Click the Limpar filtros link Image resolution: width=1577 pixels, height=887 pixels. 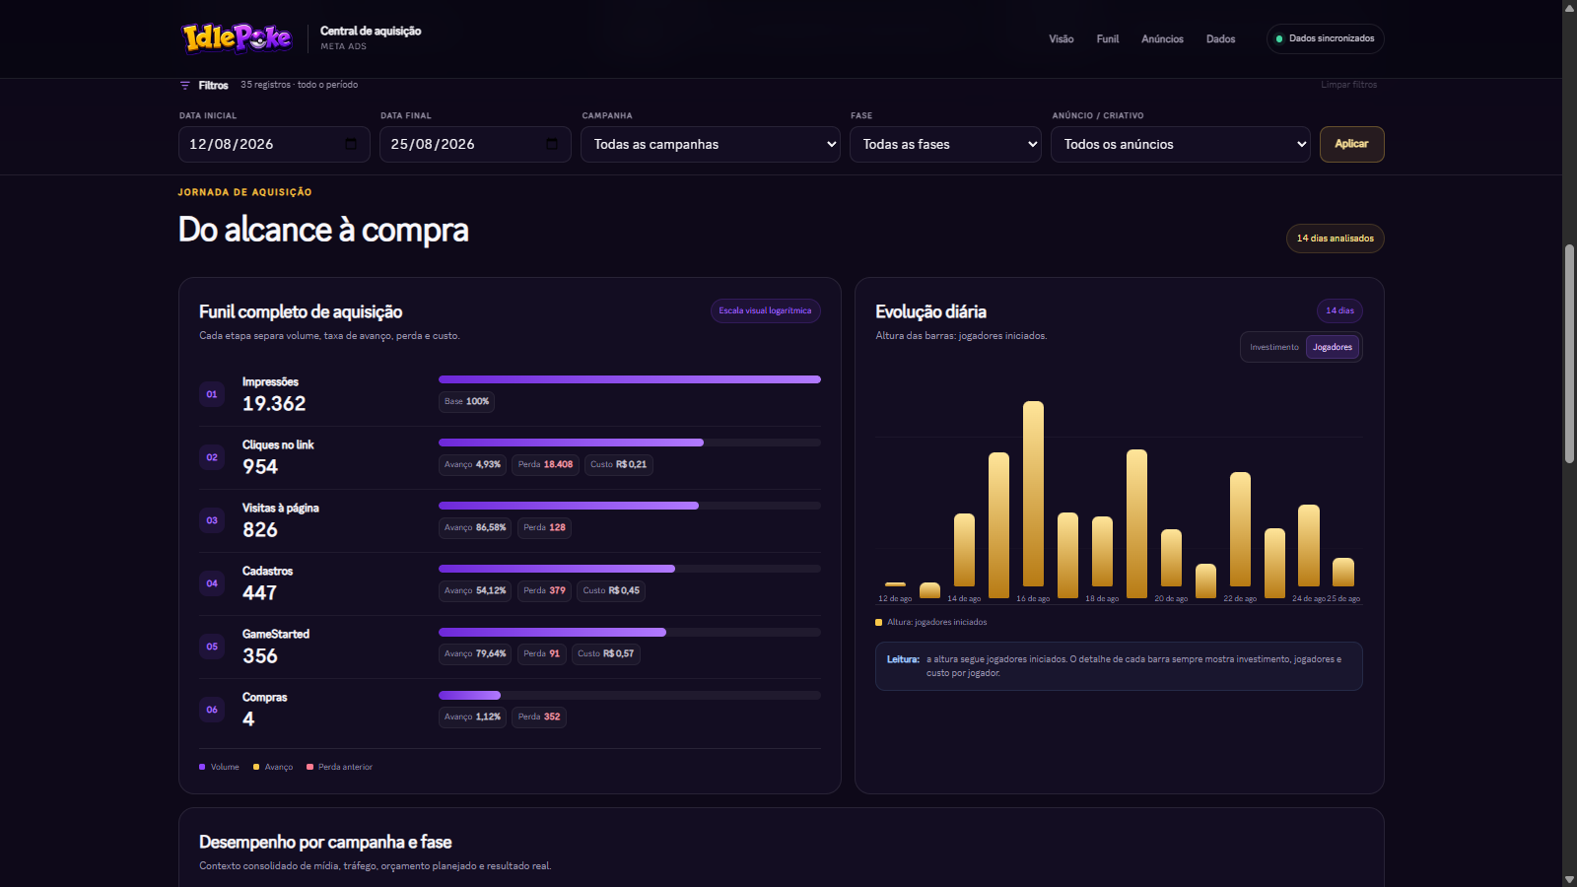[1349, 85]
